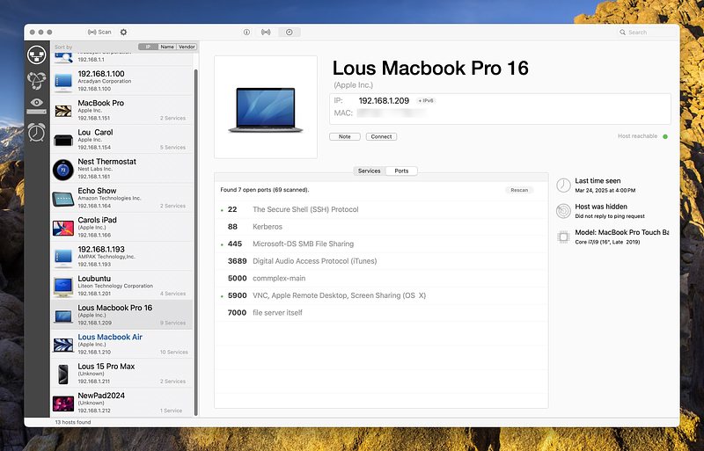
Task: Click the settings gear in toolbar
Action: pyautogui.click(x=123, y=32)
